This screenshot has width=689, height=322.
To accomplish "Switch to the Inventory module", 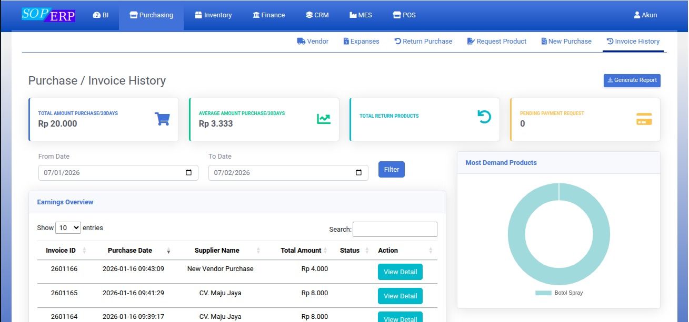I will [x=213, y=15].
